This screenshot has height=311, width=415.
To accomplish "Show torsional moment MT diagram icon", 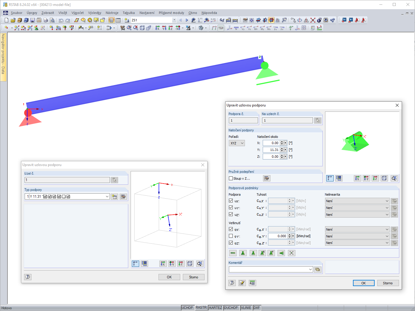I will 256,28.
